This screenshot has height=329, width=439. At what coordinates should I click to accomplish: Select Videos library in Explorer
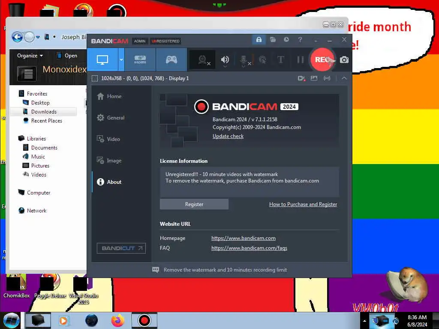point(39,175)
